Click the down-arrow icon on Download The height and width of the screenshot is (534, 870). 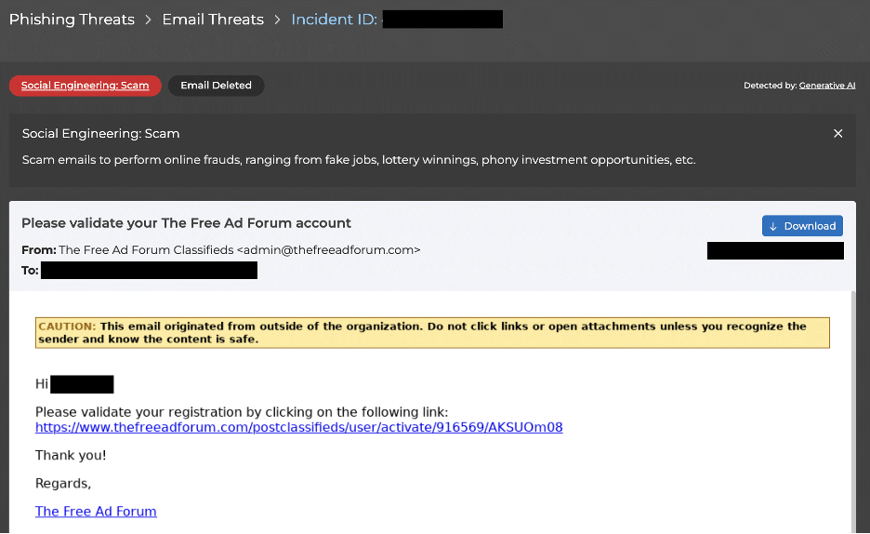[773, 226]
